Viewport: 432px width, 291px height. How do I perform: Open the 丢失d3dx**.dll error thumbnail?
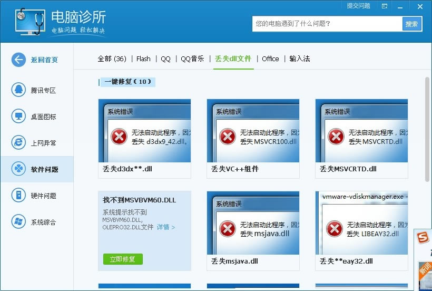click(x=144, y=131)
